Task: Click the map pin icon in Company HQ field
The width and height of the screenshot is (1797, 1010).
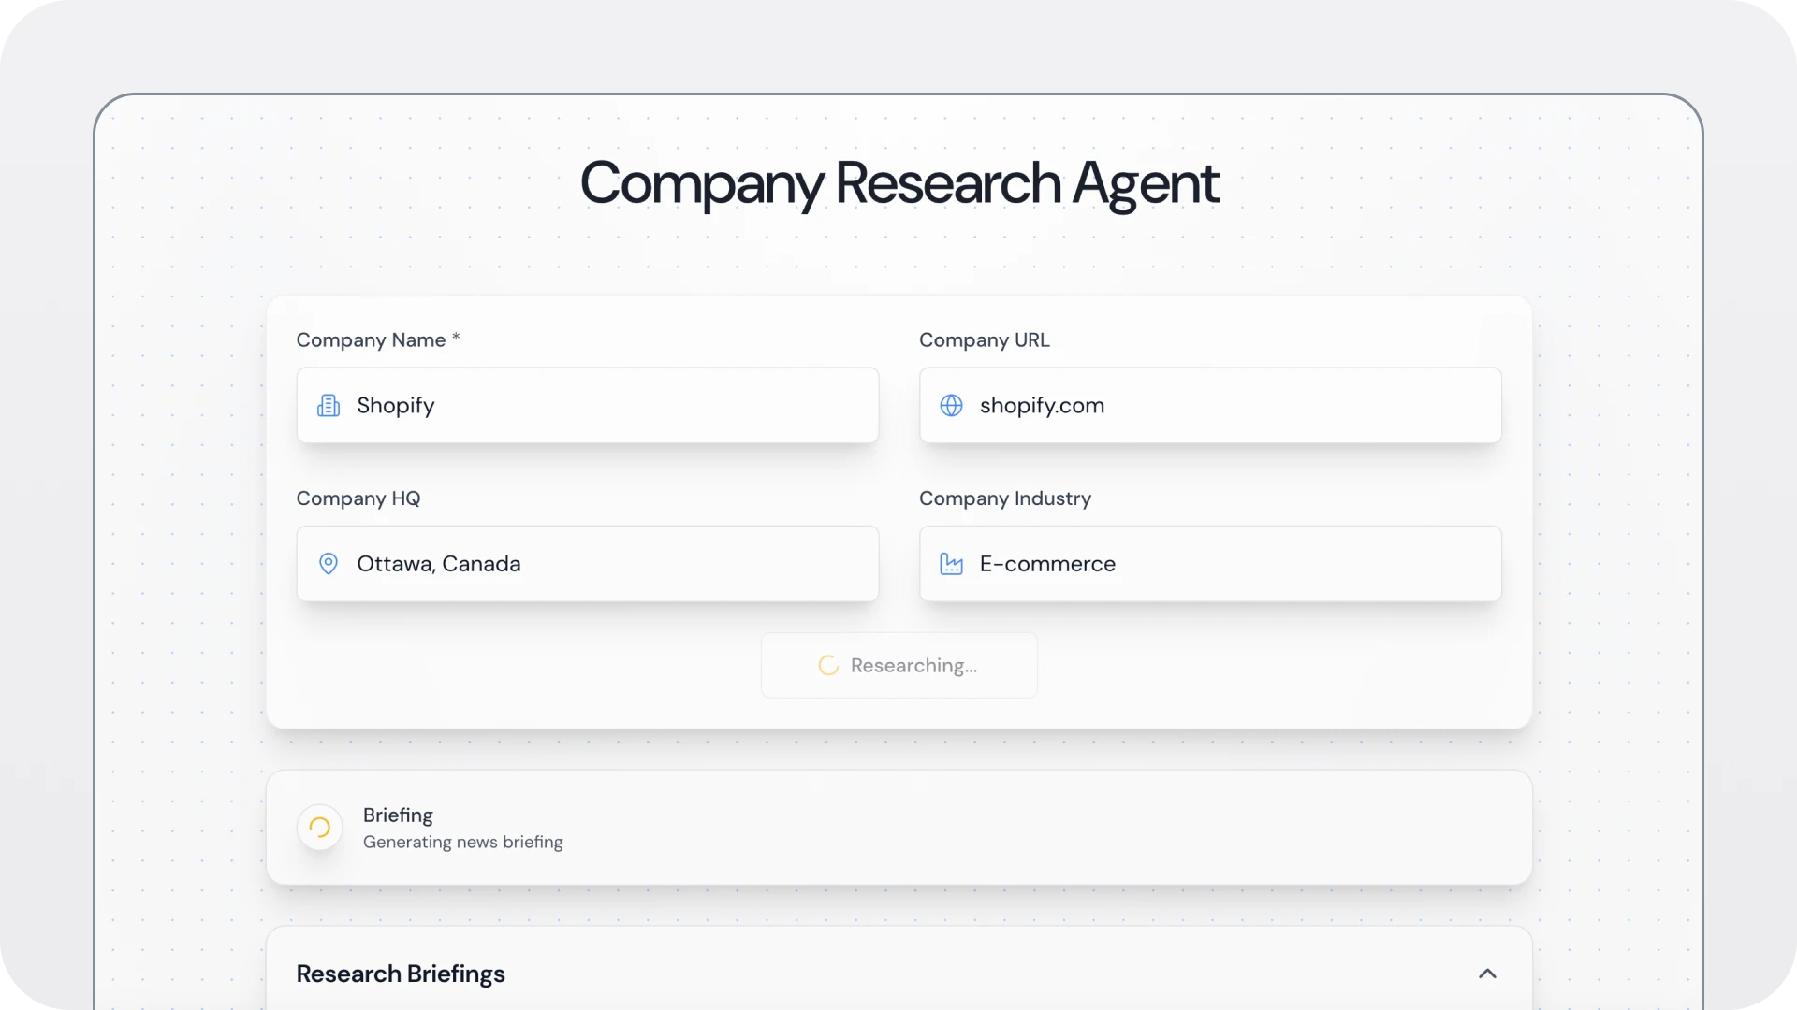Action: (x=329, y=564)
